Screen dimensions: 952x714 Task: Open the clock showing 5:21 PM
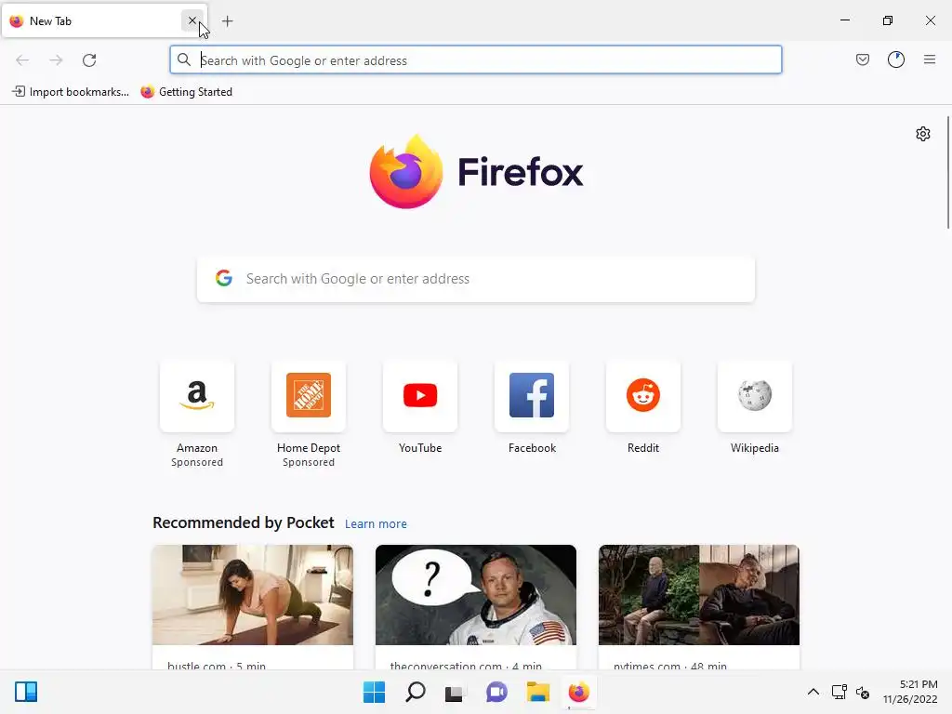pyautogui.click(x=910, y=692)
